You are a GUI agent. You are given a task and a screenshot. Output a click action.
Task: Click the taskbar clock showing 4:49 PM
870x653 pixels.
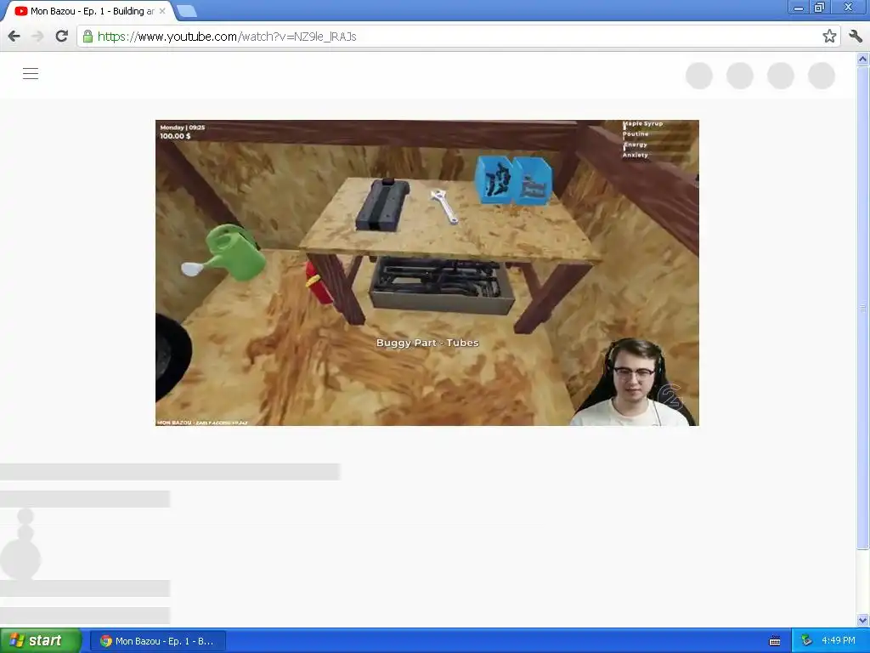click(839, 641)
